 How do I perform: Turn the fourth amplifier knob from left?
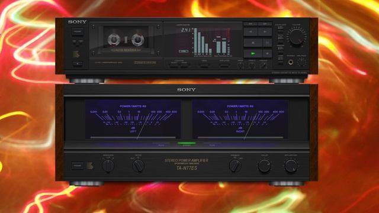tap(264, 166)
